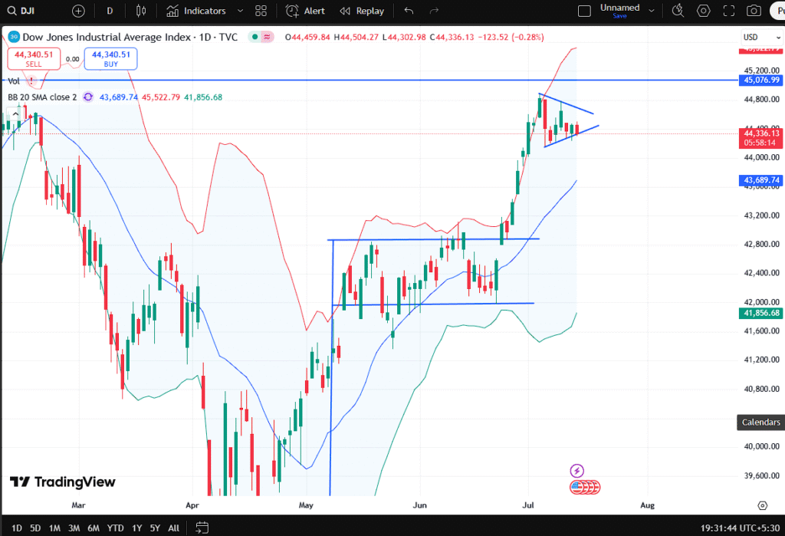This screenshot has height=536, width=785.
Task: Click the -123.52 (-0.28%) change value
Action: 511,37
